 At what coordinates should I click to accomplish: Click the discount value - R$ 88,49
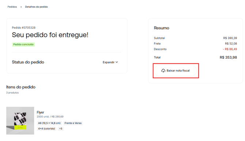pos(230,49)
